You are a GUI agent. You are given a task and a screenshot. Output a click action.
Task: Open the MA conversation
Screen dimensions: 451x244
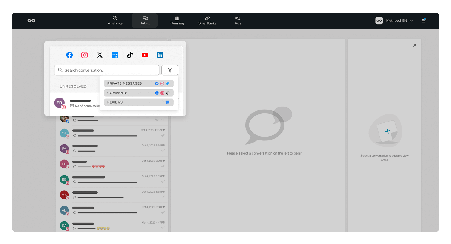click(112, 195)
